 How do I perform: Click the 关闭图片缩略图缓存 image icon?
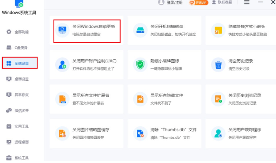pyautogui.click(x=62, y=133)
